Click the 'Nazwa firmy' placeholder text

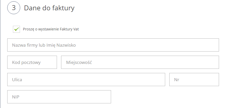tap(44, 45)
